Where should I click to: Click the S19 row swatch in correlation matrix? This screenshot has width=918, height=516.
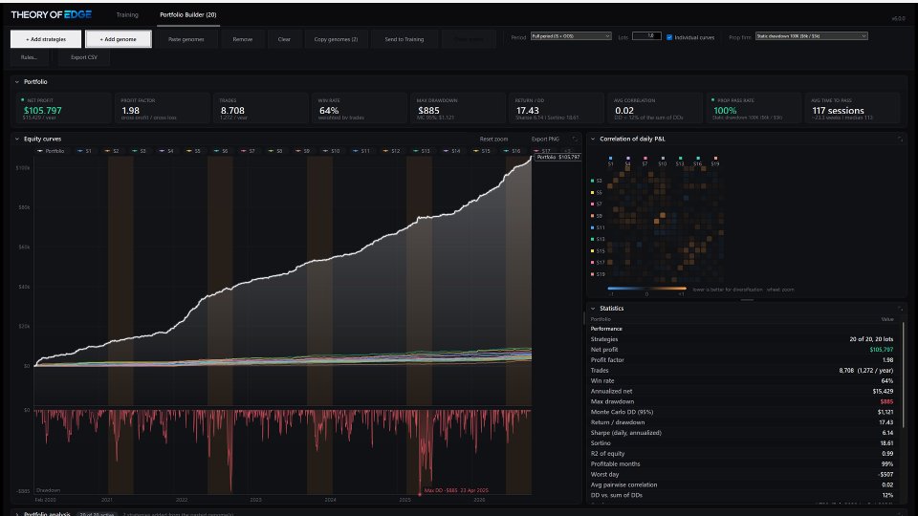tap(593, 274)
